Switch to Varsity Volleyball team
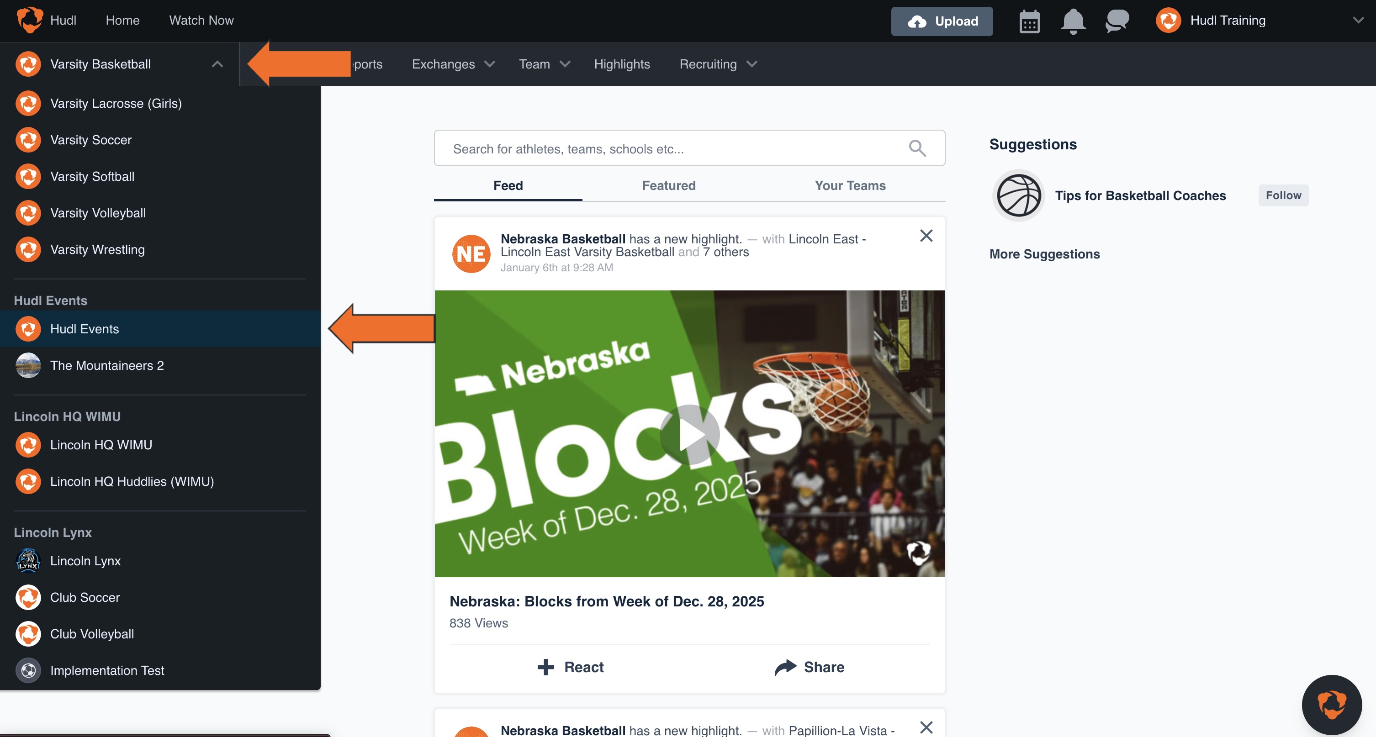This screenshot has height=737, width=1376. click(160, 213)
